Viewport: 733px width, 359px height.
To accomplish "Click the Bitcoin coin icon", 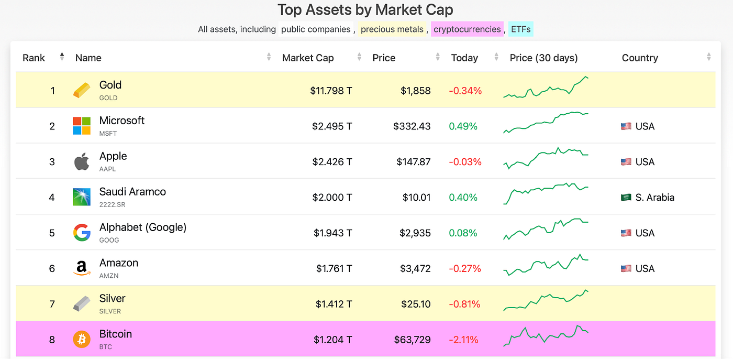I will click(x=81, y=339).
